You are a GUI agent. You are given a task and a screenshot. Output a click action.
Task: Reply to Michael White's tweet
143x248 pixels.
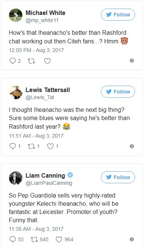click(12, 61)
